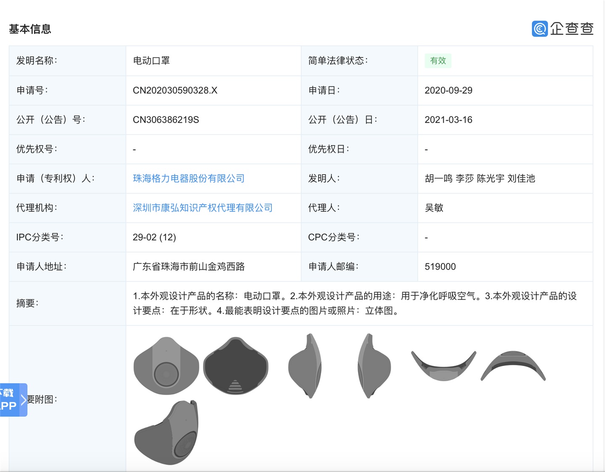Open the dark rear-view mask image

[236, 366]
